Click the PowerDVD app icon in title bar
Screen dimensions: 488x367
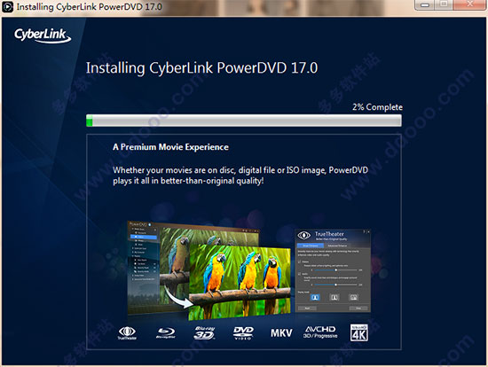tap(7, 7)
